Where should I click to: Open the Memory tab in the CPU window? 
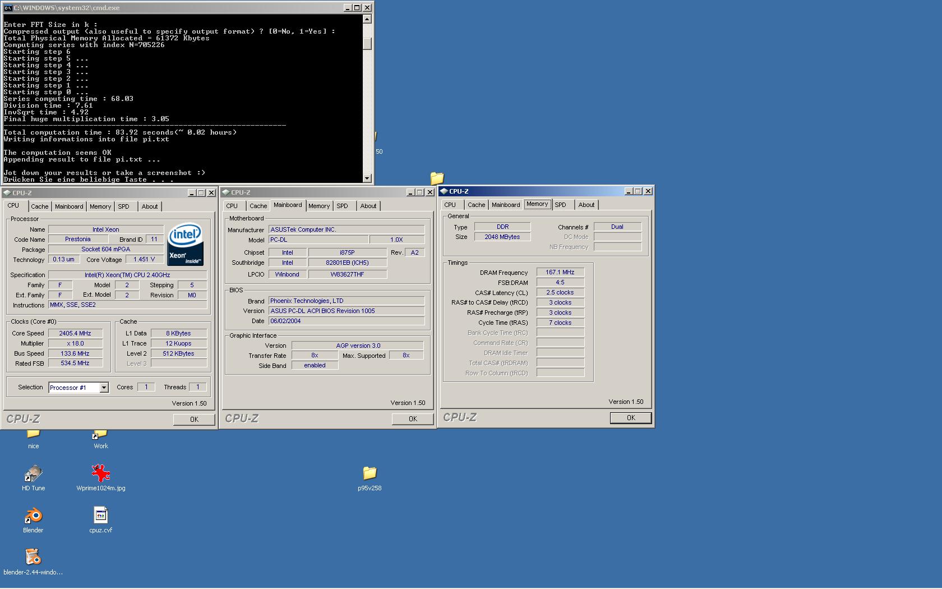(100, 206)
